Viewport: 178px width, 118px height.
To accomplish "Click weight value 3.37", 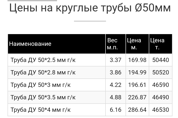I will coord(115,60).
